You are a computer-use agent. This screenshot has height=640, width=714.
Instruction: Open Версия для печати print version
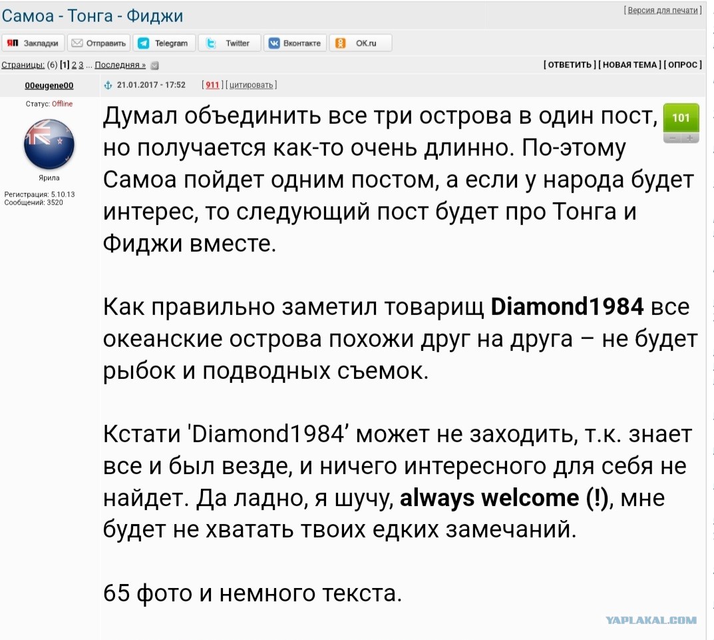[x=663, y=10]
